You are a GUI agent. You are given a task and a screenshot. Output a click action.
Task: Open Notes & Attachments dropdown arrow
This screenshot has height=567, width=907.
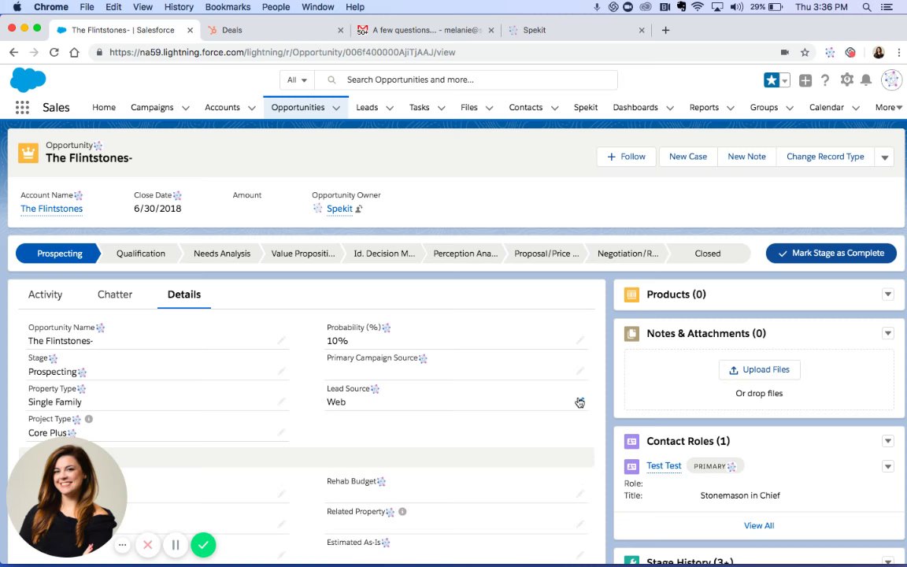click(x=888, y=334)
